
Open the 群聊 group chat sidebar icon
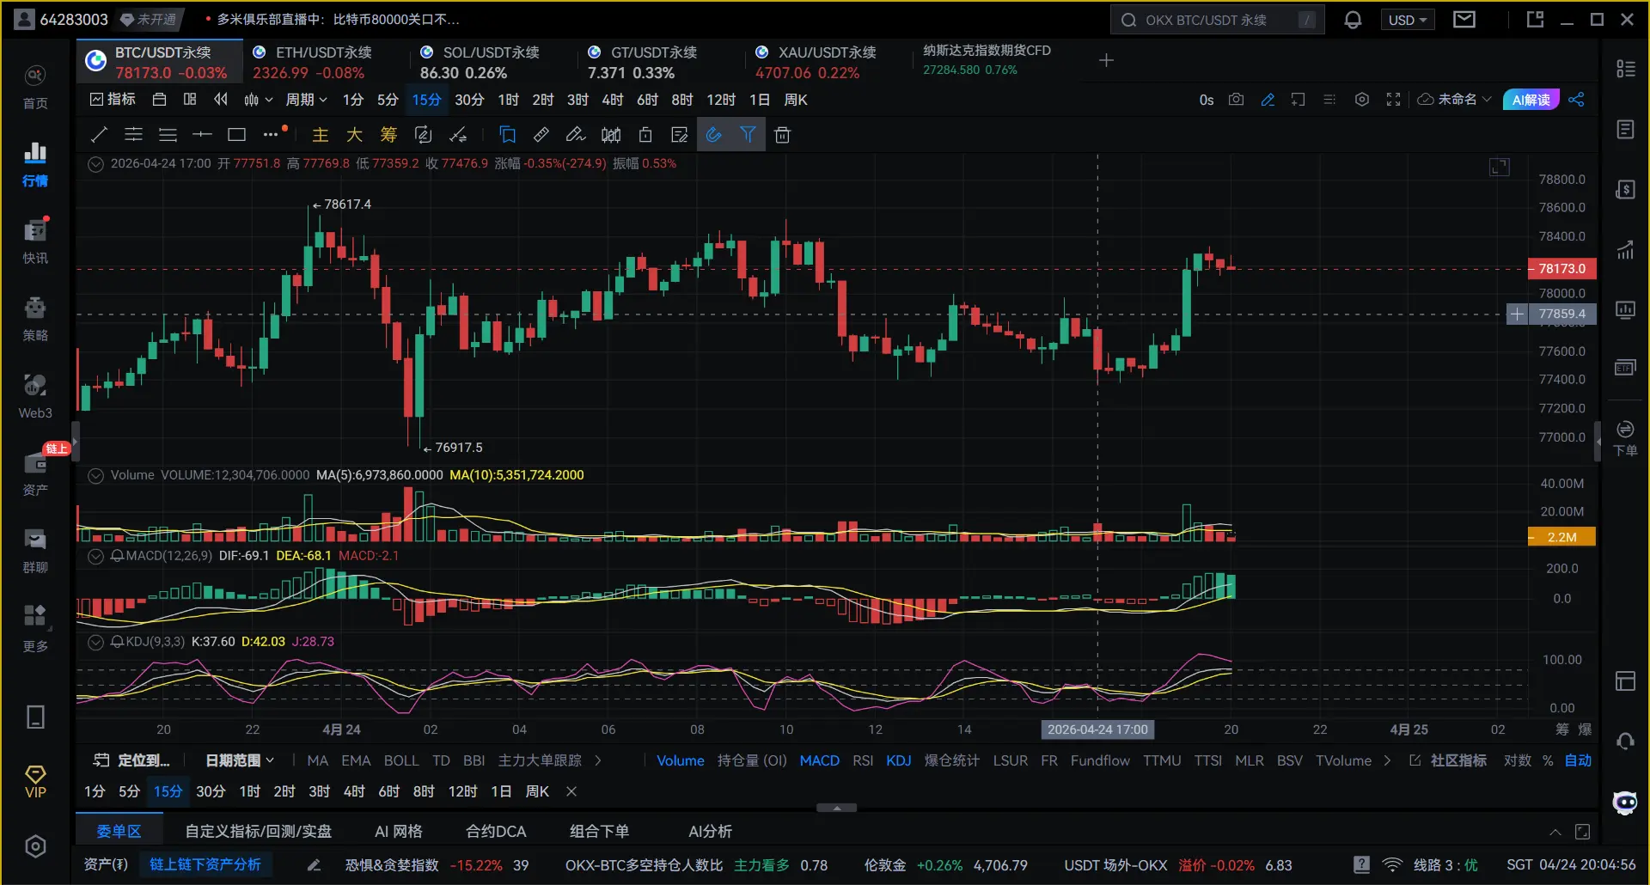click(35, 551)
